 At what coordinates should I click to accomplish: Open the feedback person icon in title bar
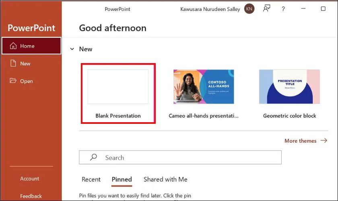point(266,8)
